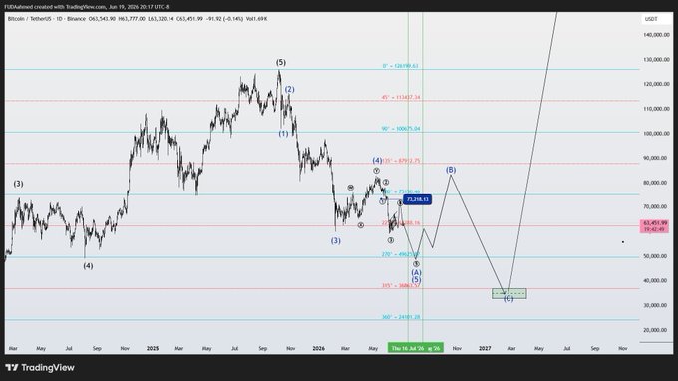Select the 0° = 126199.63 level label
This screenshot has height=381, width=678.
(400, 66)
